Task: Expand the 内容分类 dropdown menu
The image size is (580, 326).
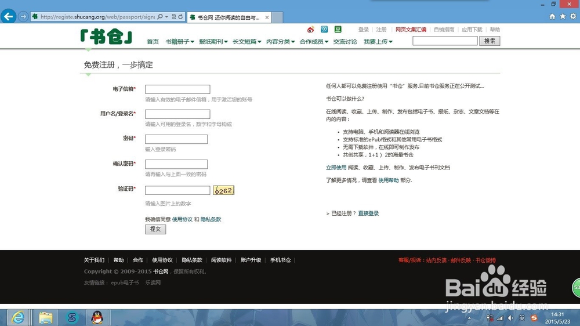Action: click(x=280, y=41)
